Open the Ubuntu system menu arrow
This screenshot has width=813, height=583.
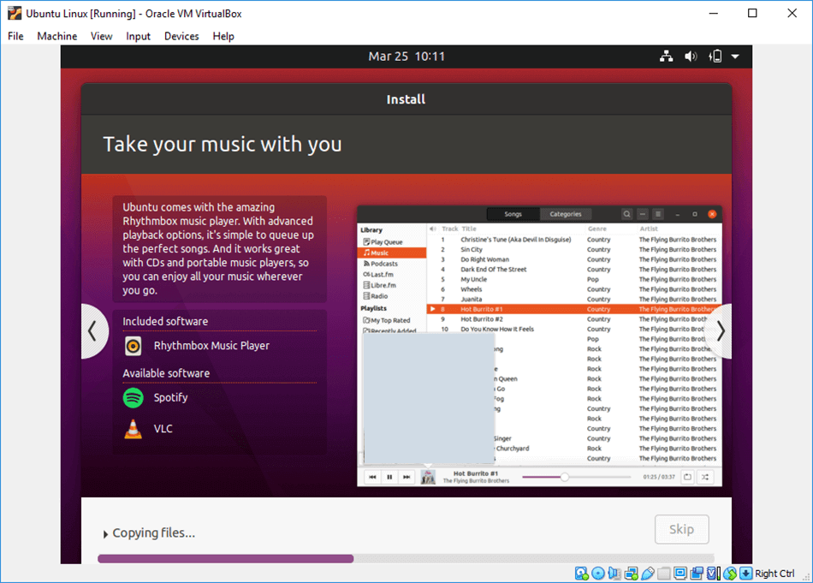coord(735,57)
